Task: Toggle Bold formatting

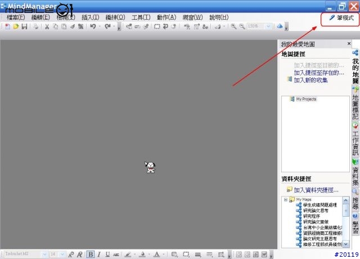Action: pyautogui.click(x=91, y=254)
